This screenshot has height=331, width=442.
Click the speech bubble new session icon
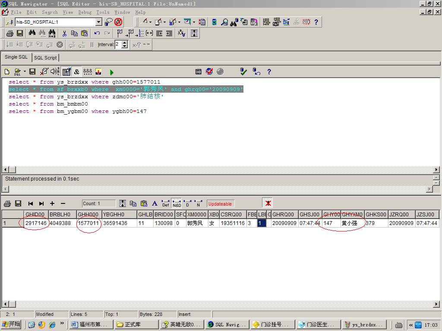tap(108, 22)
